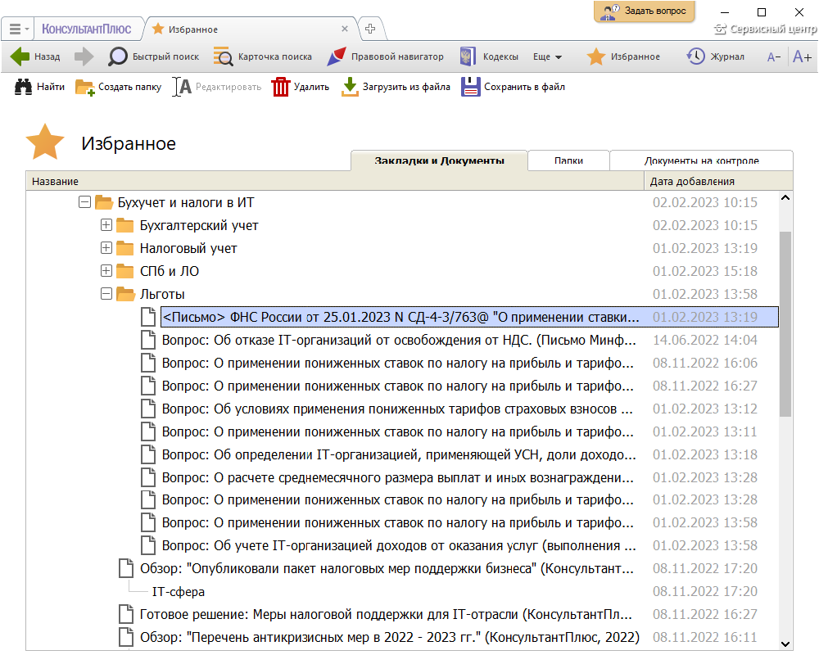Open Обзор: Опубликовали пакет налоговых мер
Screen dimensions: 819x655
387,569
